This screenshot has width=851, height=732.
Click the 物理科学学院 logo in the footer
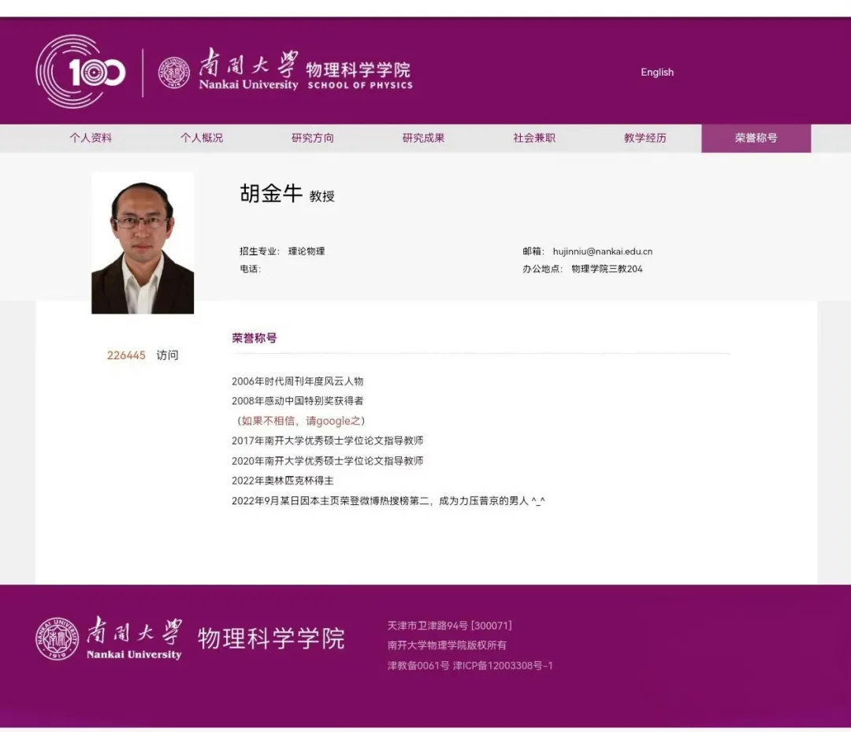(x=270, y=640)
